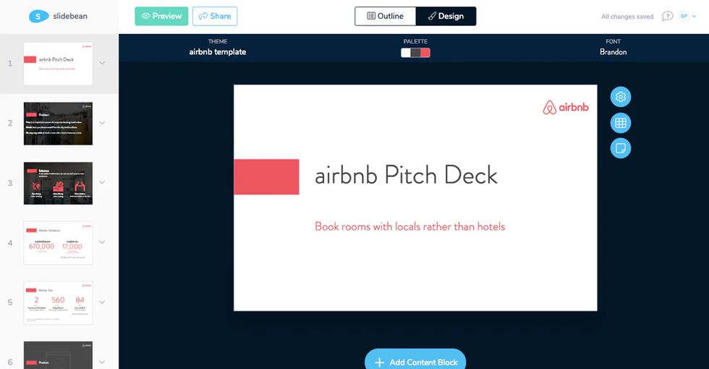
Task: Open the help question mark icon
Action: point(667,16)
